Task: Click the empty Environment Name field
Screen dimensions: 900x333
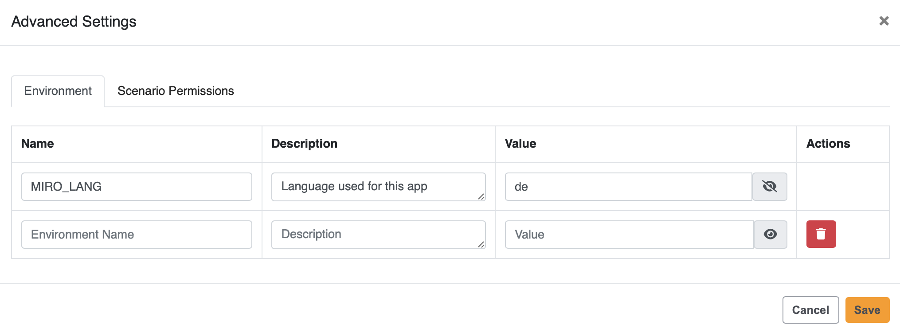Action: (137, 235)
